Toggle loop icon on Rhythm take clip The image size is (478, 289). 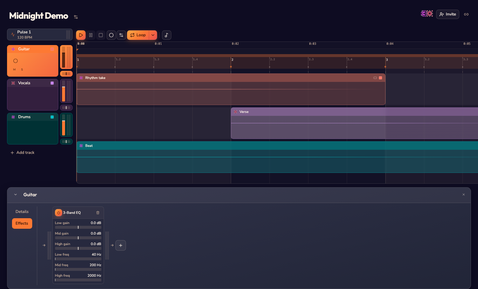[375, 78]
